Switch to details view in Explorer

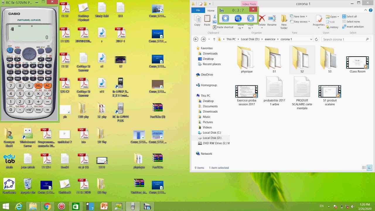coord(364,168)
